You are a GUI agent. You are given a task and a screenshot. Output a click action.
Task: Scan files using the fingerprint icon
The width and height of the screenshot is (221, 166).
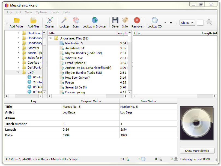[x=76, y=20]
